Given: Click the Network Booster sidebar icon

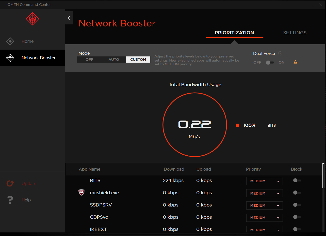Looking at the screenshot, I should (x=10, y=58).
